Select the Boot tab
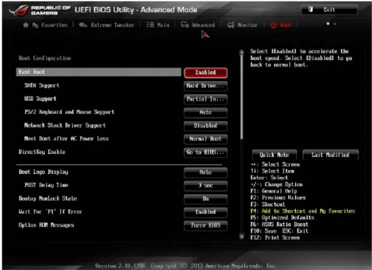The image size is (372, 270). pyautogui.click(x=281, y=25)
